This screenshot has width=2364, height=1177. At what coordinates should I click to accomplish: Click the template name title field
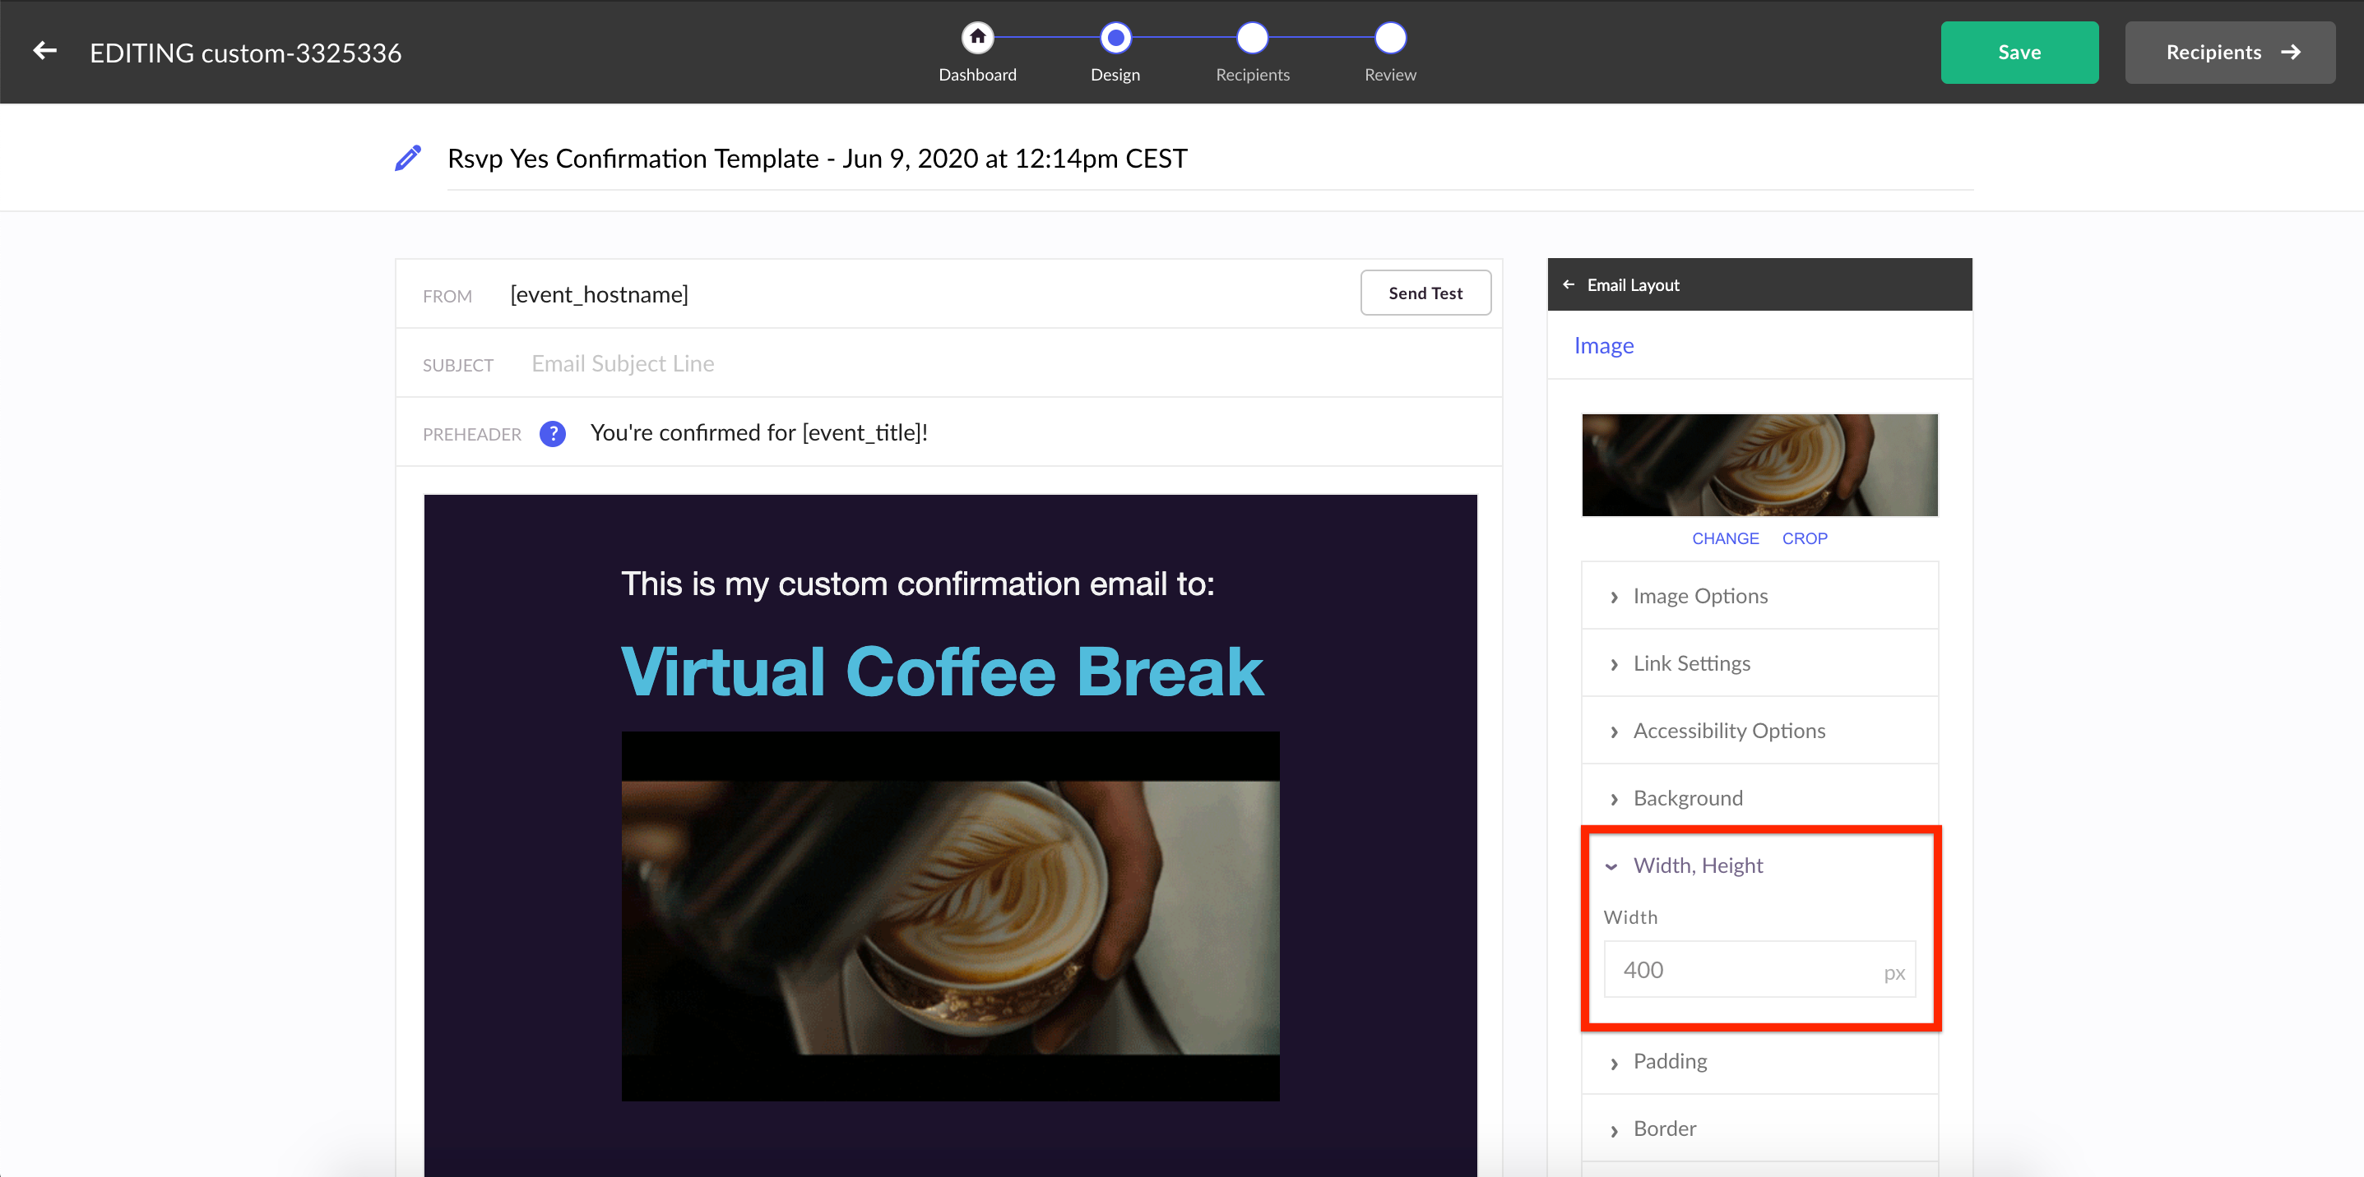(1209, 159)
